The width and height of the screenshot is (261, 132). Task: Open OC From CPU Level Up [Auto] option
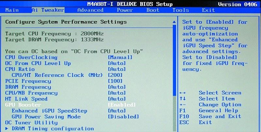pyautogui.click(x=117, y=63)
